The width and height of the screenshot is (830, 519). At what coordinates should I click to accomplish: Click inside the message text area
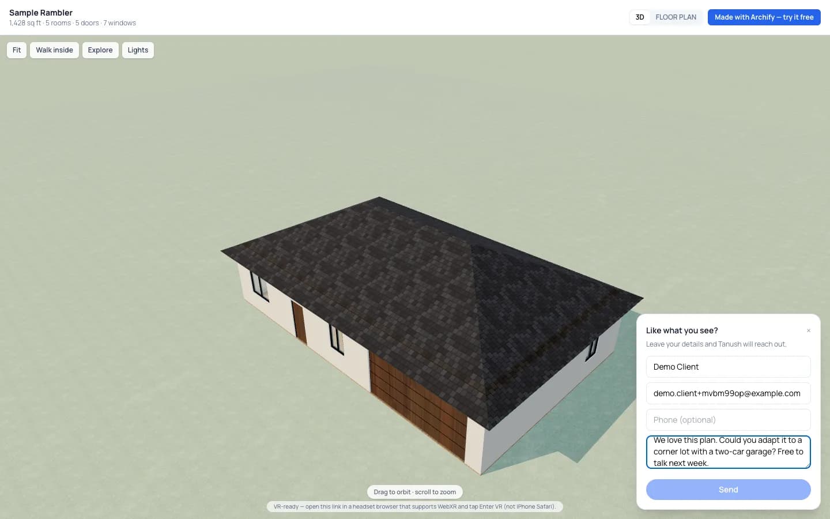(728, 452)
